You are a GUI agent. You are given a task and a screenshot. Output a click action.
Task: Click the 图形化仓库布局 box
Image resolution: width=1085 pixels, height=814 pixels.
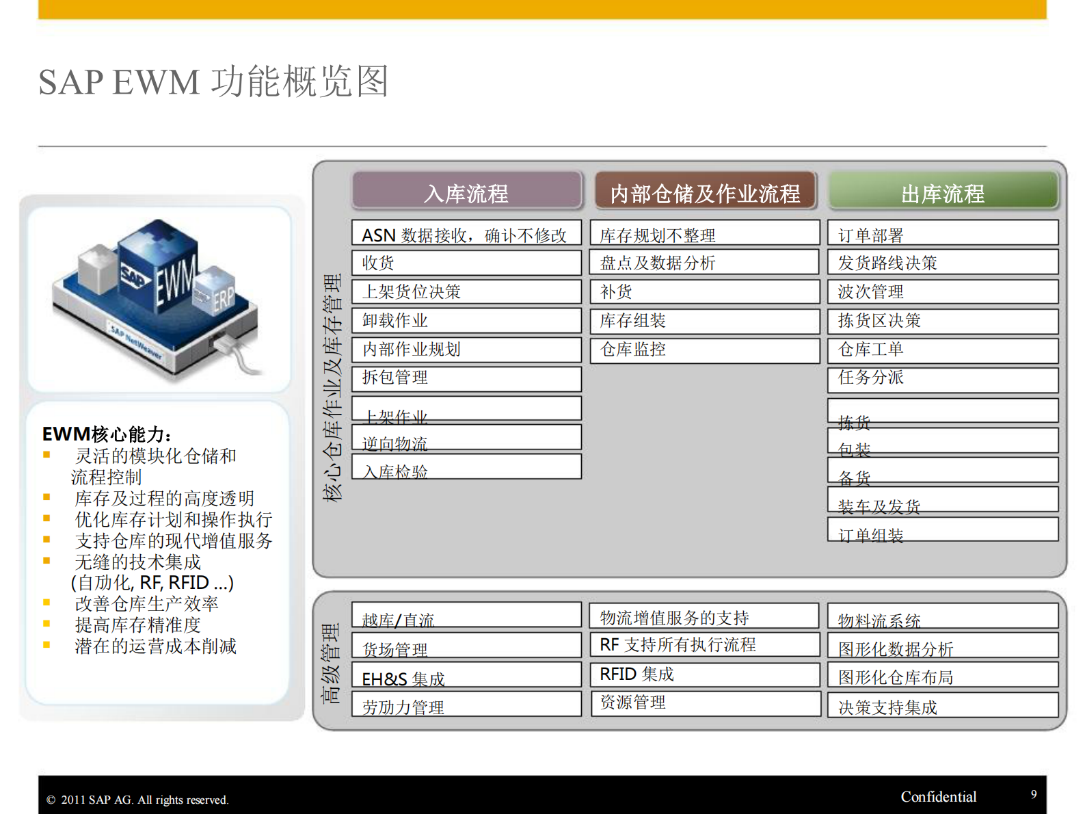[943, 674]
